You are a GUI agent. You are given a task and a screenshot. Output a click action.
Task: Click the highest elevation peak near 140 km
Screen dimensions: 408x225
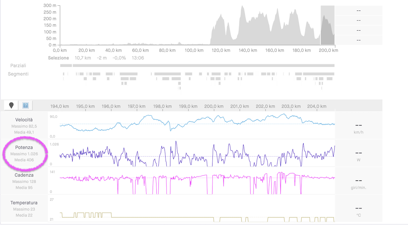pyautogui.click(x=242, y=7)
